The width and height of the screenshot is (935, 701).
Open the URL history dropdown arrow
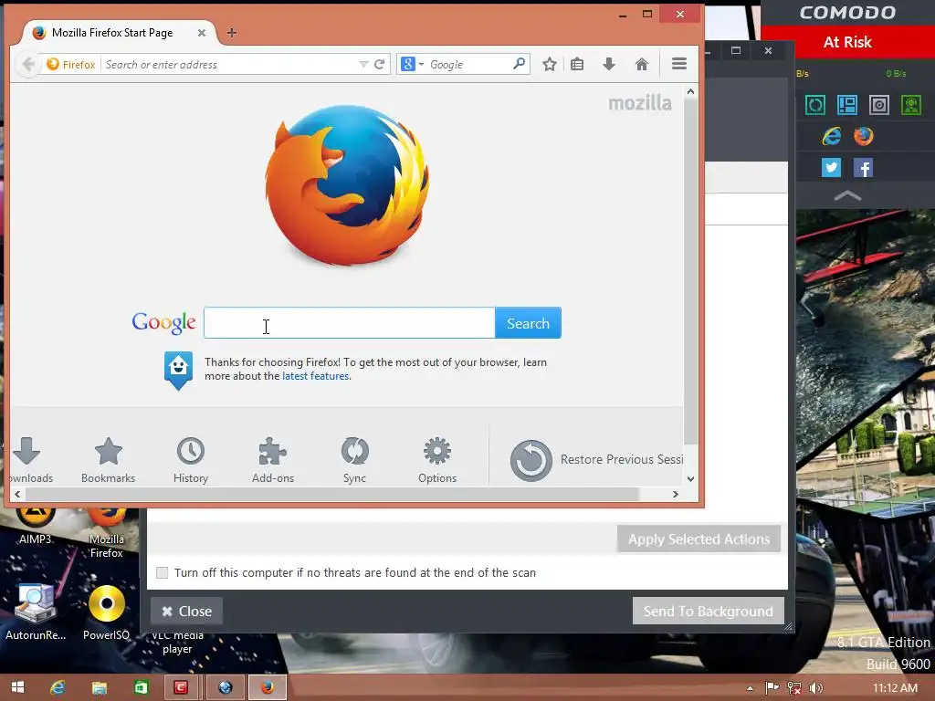[x=363, y=65]
